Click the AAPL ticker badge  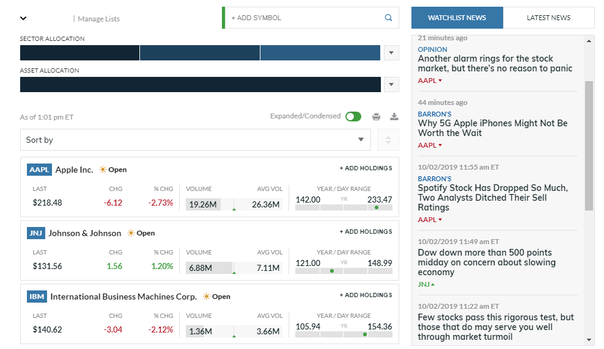pyautogui.click(x=40, y=170)
